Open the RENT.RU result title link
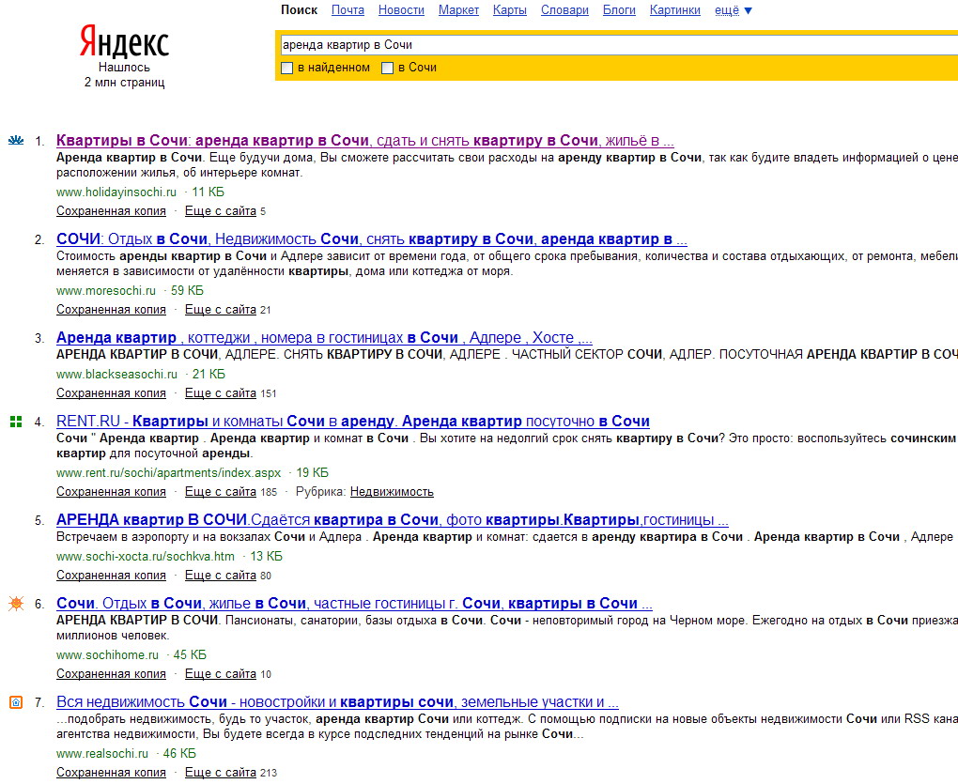 click(x=352, y=422)
